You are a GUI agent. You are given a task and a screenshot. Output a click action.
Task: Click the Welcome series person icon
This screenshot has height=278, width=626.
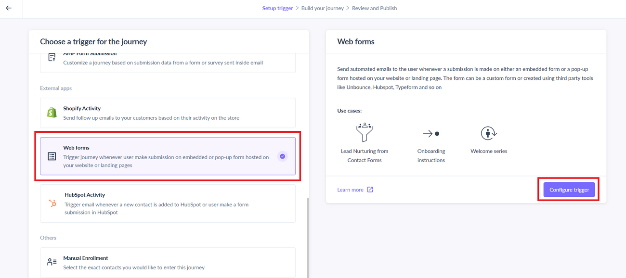click(489, 133)
